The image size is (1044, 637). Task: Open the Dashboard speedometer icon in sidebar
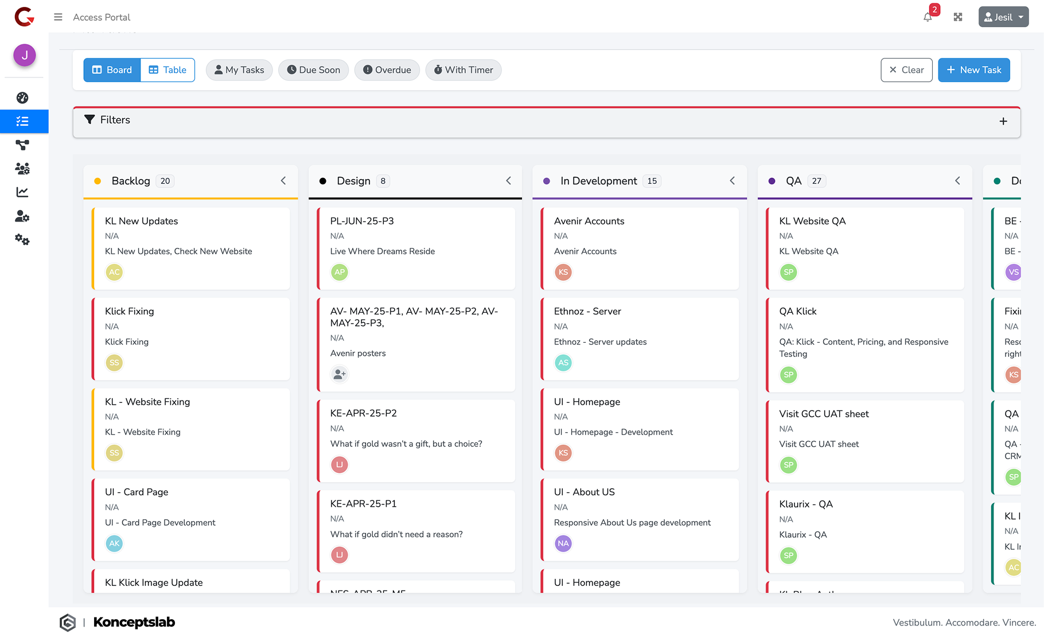22,98
